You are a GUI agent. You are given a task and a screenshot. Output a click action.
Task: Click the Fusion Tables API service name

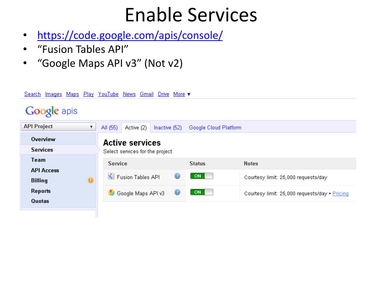tap(138, 177)
